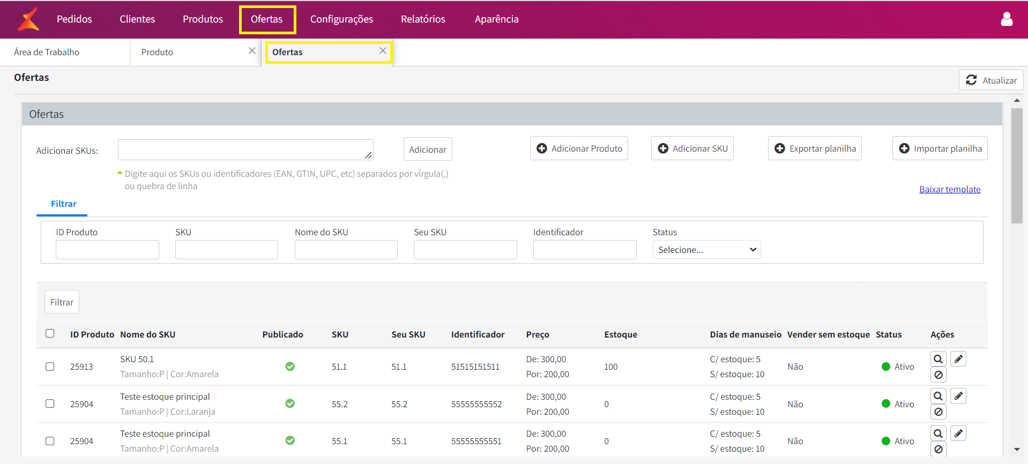Focus the Nome do SKU filter field

(346, 250)
